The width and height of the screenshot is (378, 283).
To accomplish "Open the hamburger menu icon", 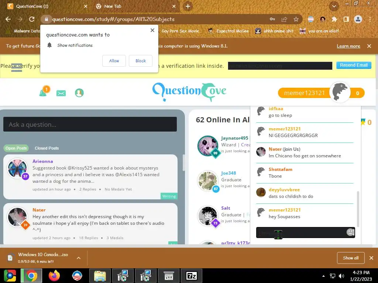I will [x=16, y=68].
